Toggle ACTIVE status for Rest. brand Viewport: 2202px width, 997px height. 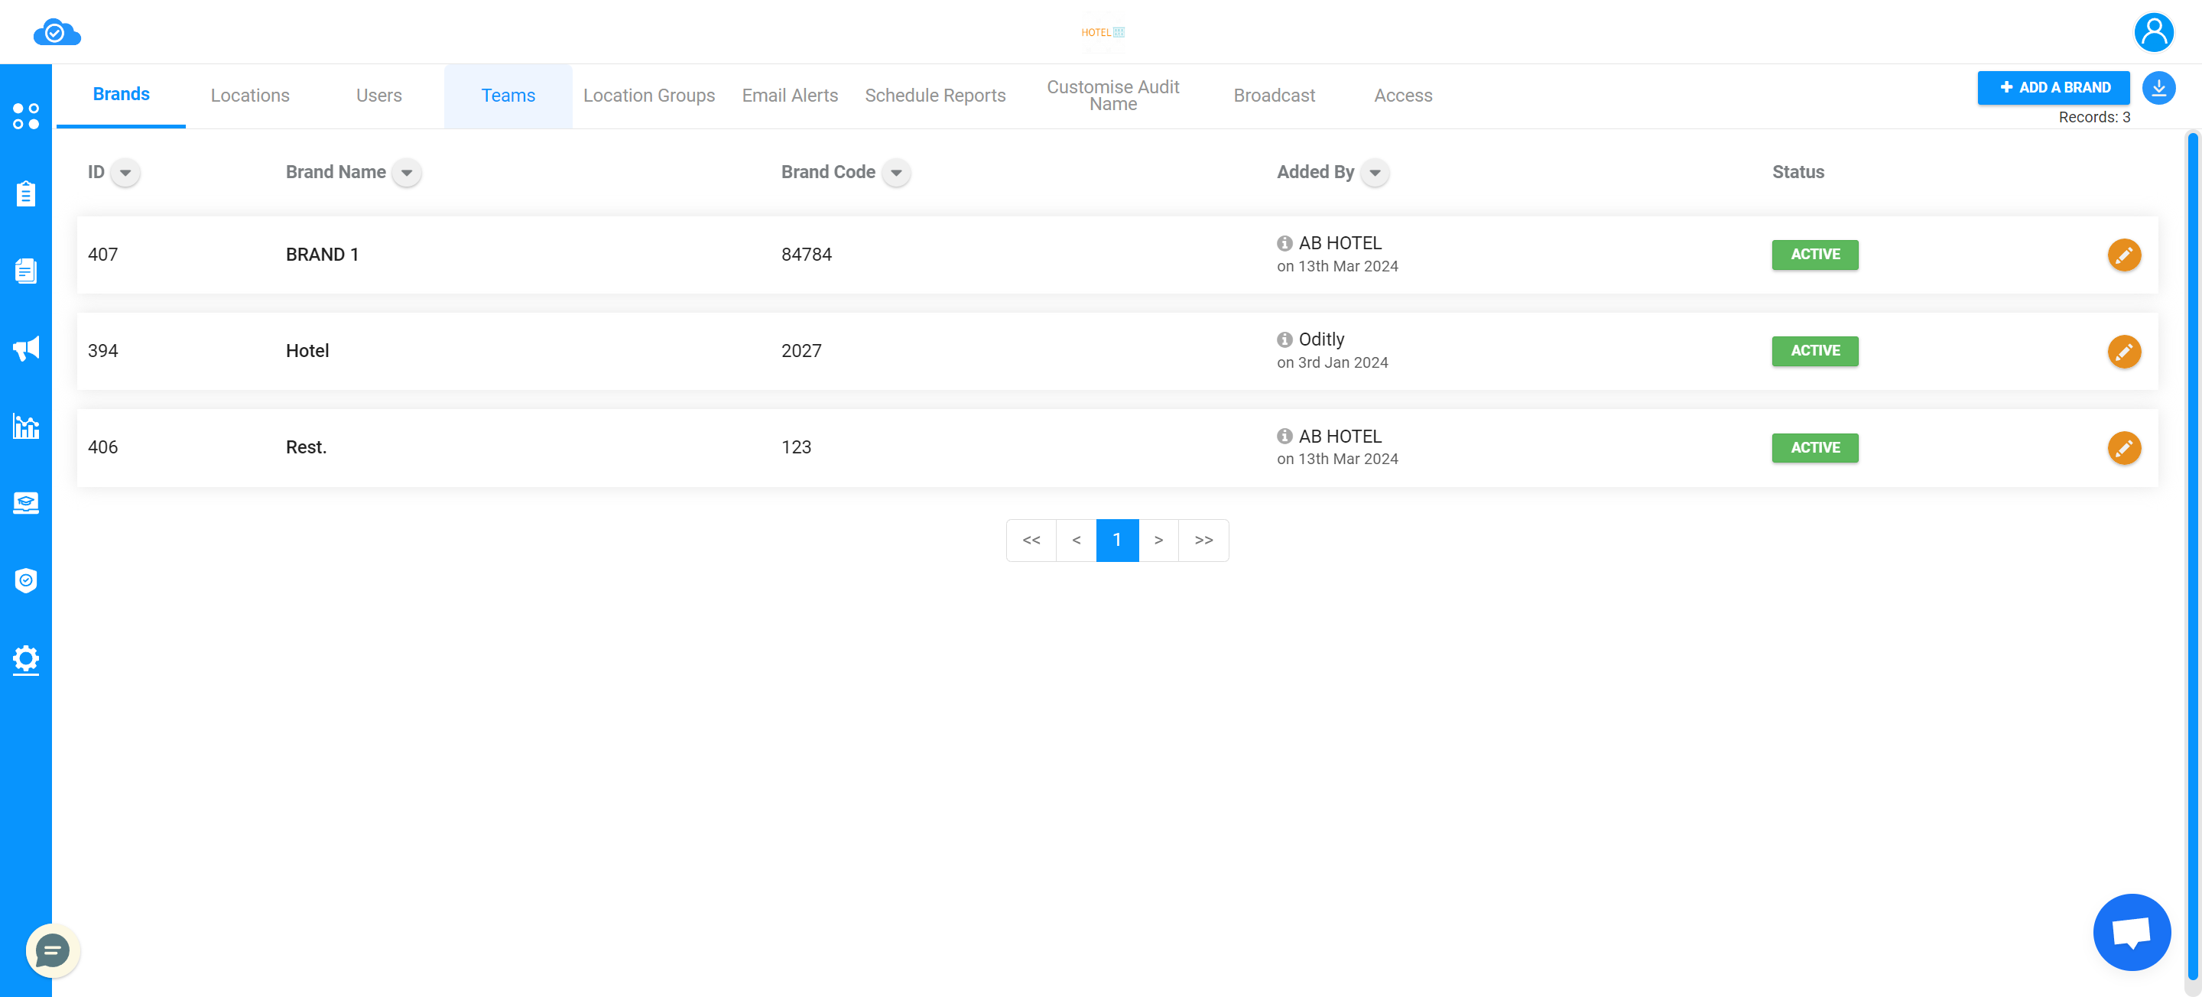pos(1816,447)
